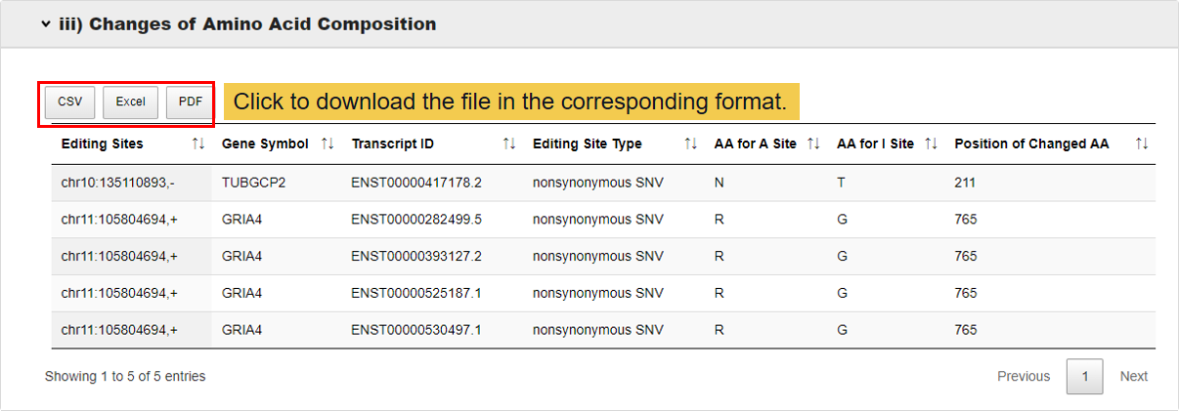
Task: Sort Position of Changed AA arrows
Action: point(1141,144)
